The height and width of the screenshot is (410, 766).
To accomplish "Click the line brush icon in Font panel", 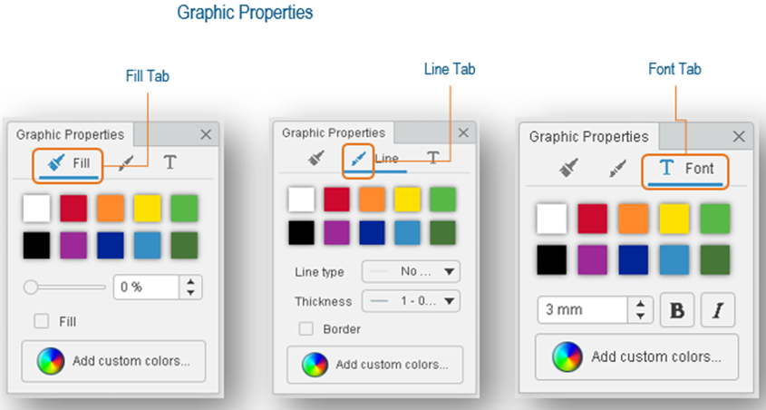I will coord(617,168).
